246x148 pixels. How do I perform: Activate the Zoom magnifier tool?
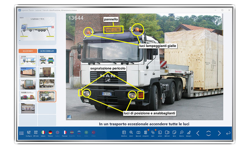tap(131, 133)
